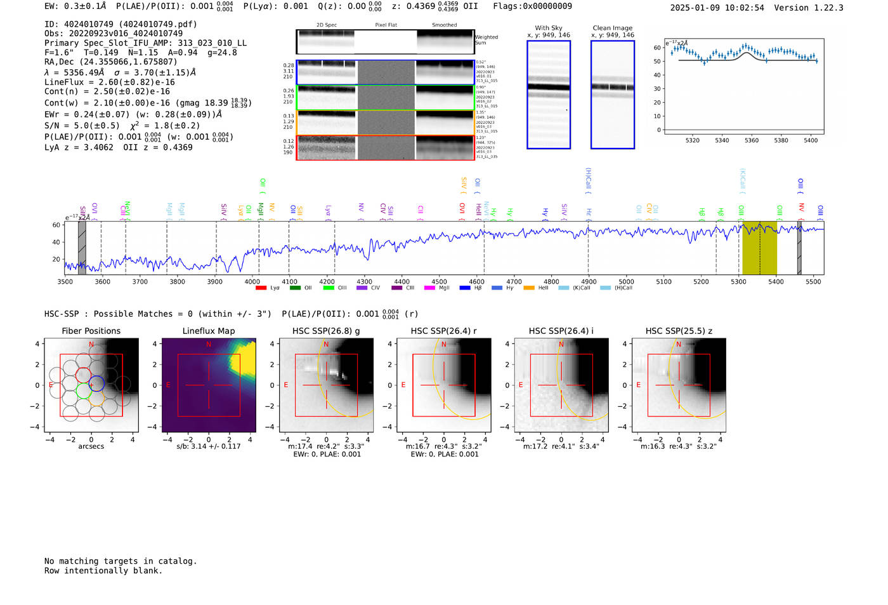
Task: Click the HSC-SSP Possible Matches line
Action: coord(232,314)
